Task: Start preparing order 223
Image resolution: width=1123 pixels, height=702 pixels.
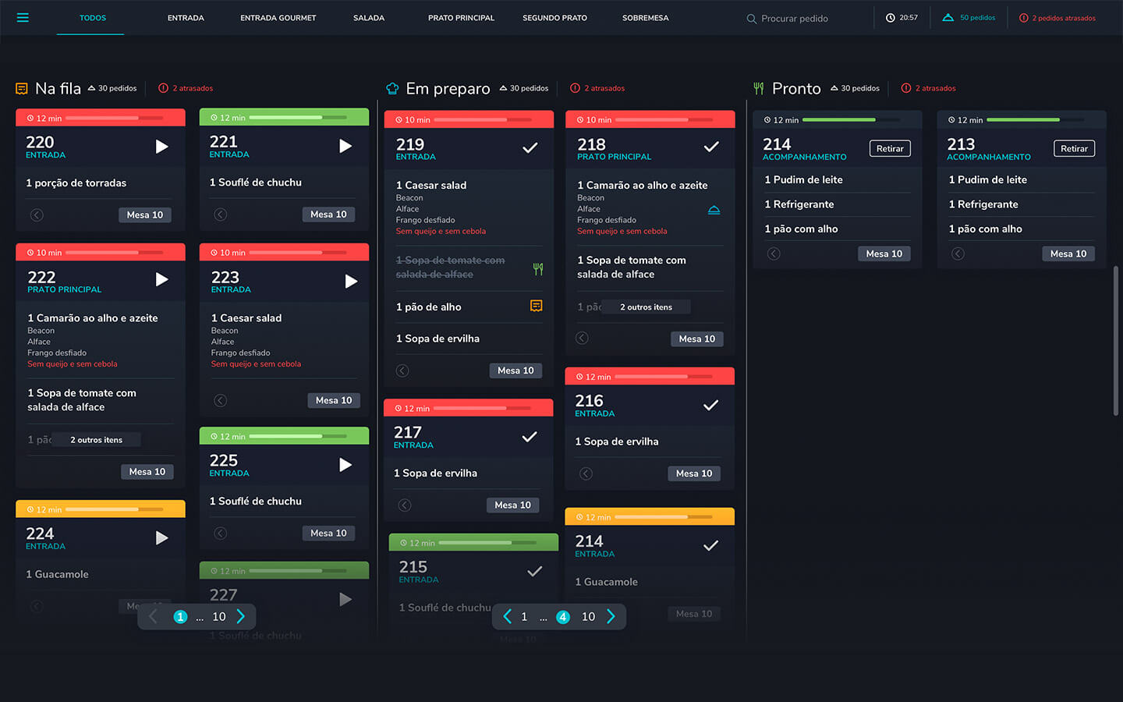Action: (x=351, y=281)
